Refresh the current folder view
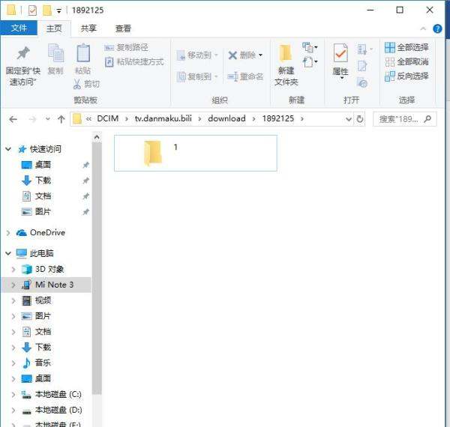The width and height of the screenshot is (450, 427). coord(360,119)
